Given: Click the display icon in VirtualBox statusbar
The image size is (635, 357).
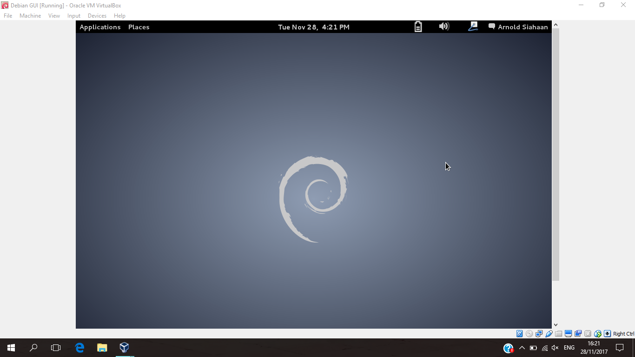Looking at the screenshot, I should [568, 333].
